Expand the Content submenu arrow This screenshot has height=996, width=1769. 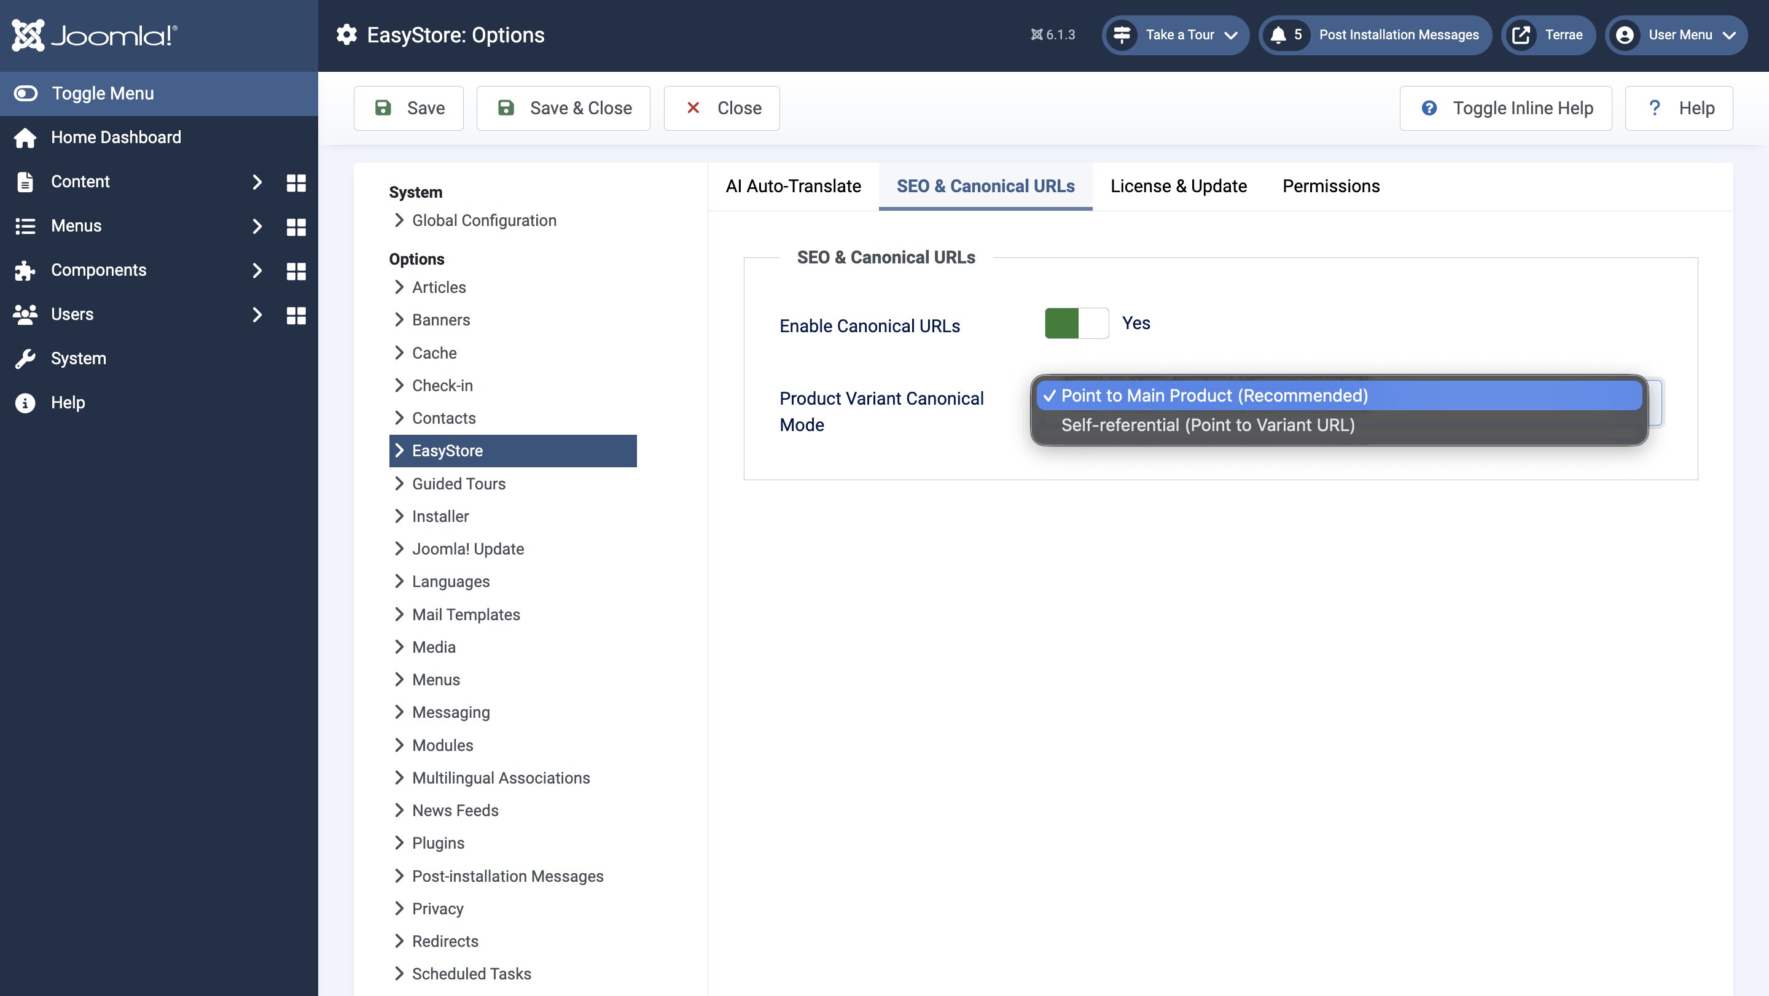coord(257,182)
